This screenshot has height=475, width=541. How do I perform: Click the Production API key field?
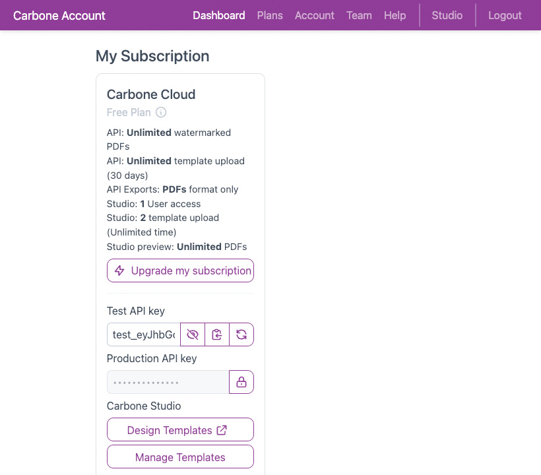pos(168,382)
